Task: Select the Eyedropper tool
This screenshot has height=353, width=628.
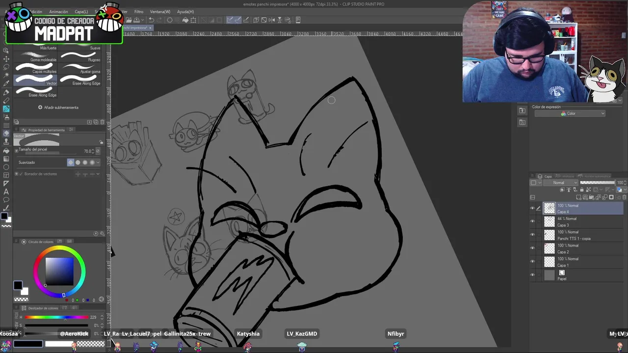Action: pos(6,83)
